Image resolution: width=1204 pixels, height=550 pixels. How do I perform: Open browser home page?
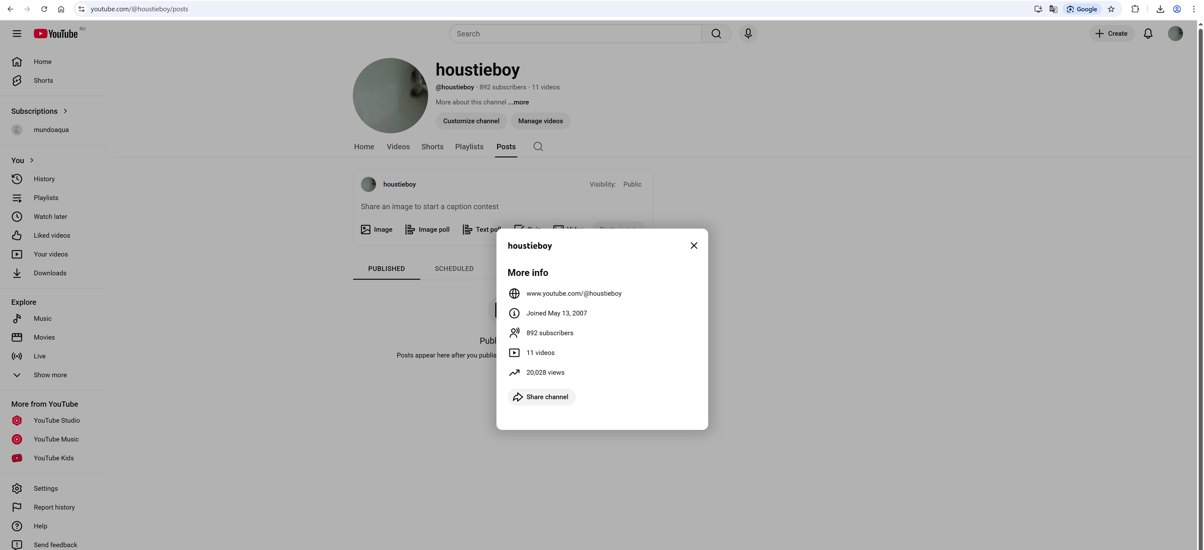point(61,9)
